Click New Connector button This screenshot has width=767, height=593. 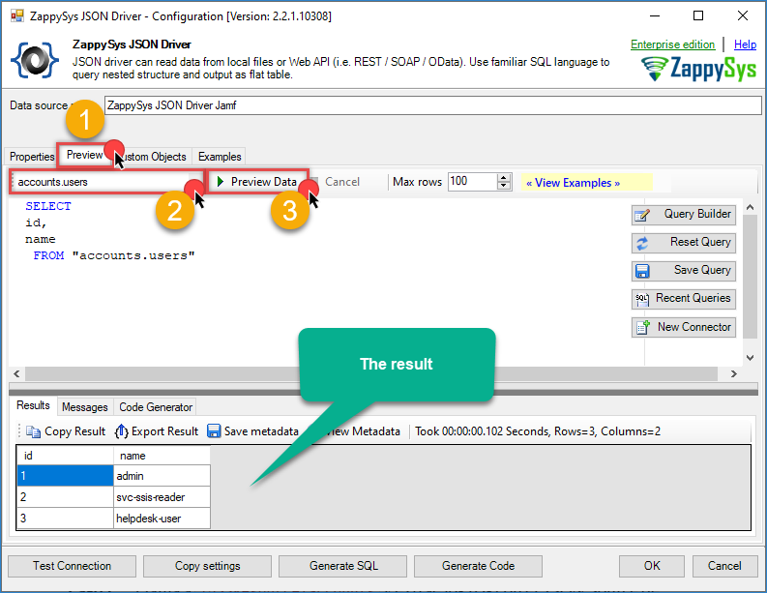click(x=683, y=327)
